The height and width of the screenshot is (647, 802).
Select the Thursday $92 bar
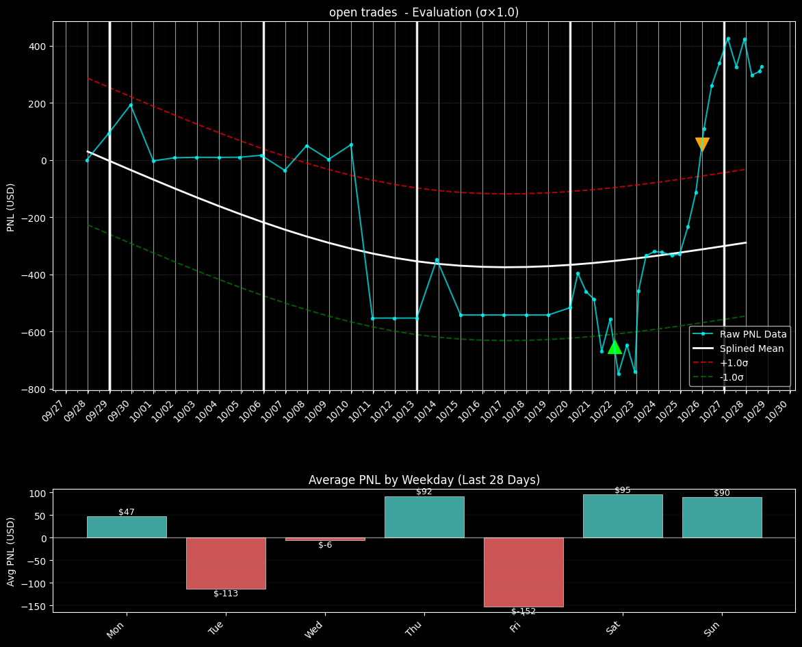(424, 517)
